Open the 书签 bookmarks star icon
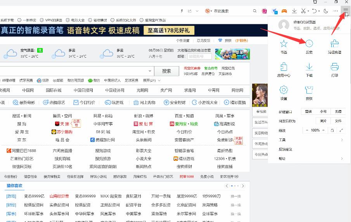The width and height of the screenshot is (351, 222). pos(284,43)
